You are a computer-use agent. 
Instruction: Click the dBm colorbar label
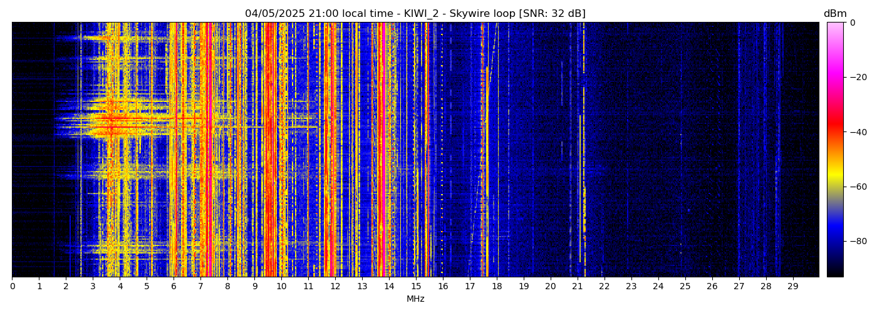click(x=834, y=14)
